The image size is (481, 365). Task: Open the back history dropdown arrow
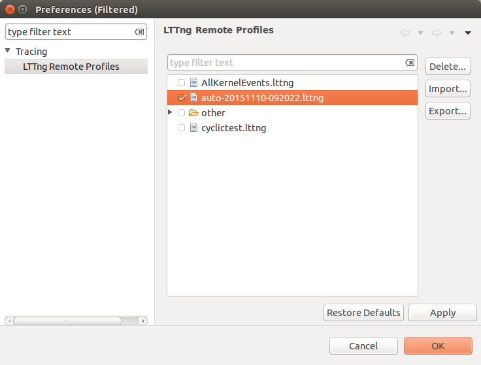click(x=420, y=33)
